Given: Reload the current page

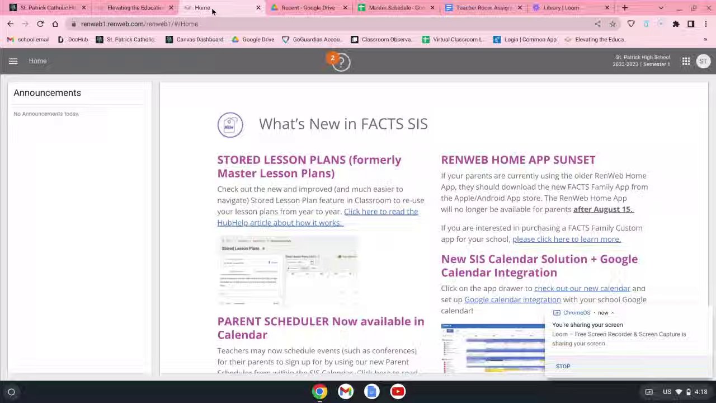Looking at the screenshot, I should tap(40, 24).
